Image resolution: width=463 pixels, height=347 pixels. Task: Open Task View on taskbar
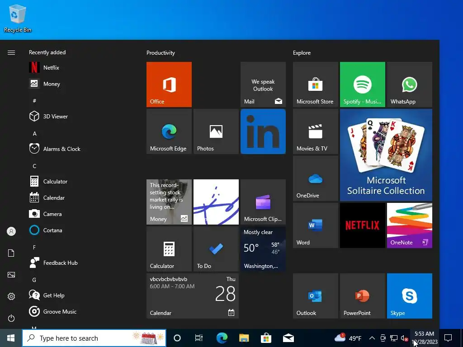(199, 338)
